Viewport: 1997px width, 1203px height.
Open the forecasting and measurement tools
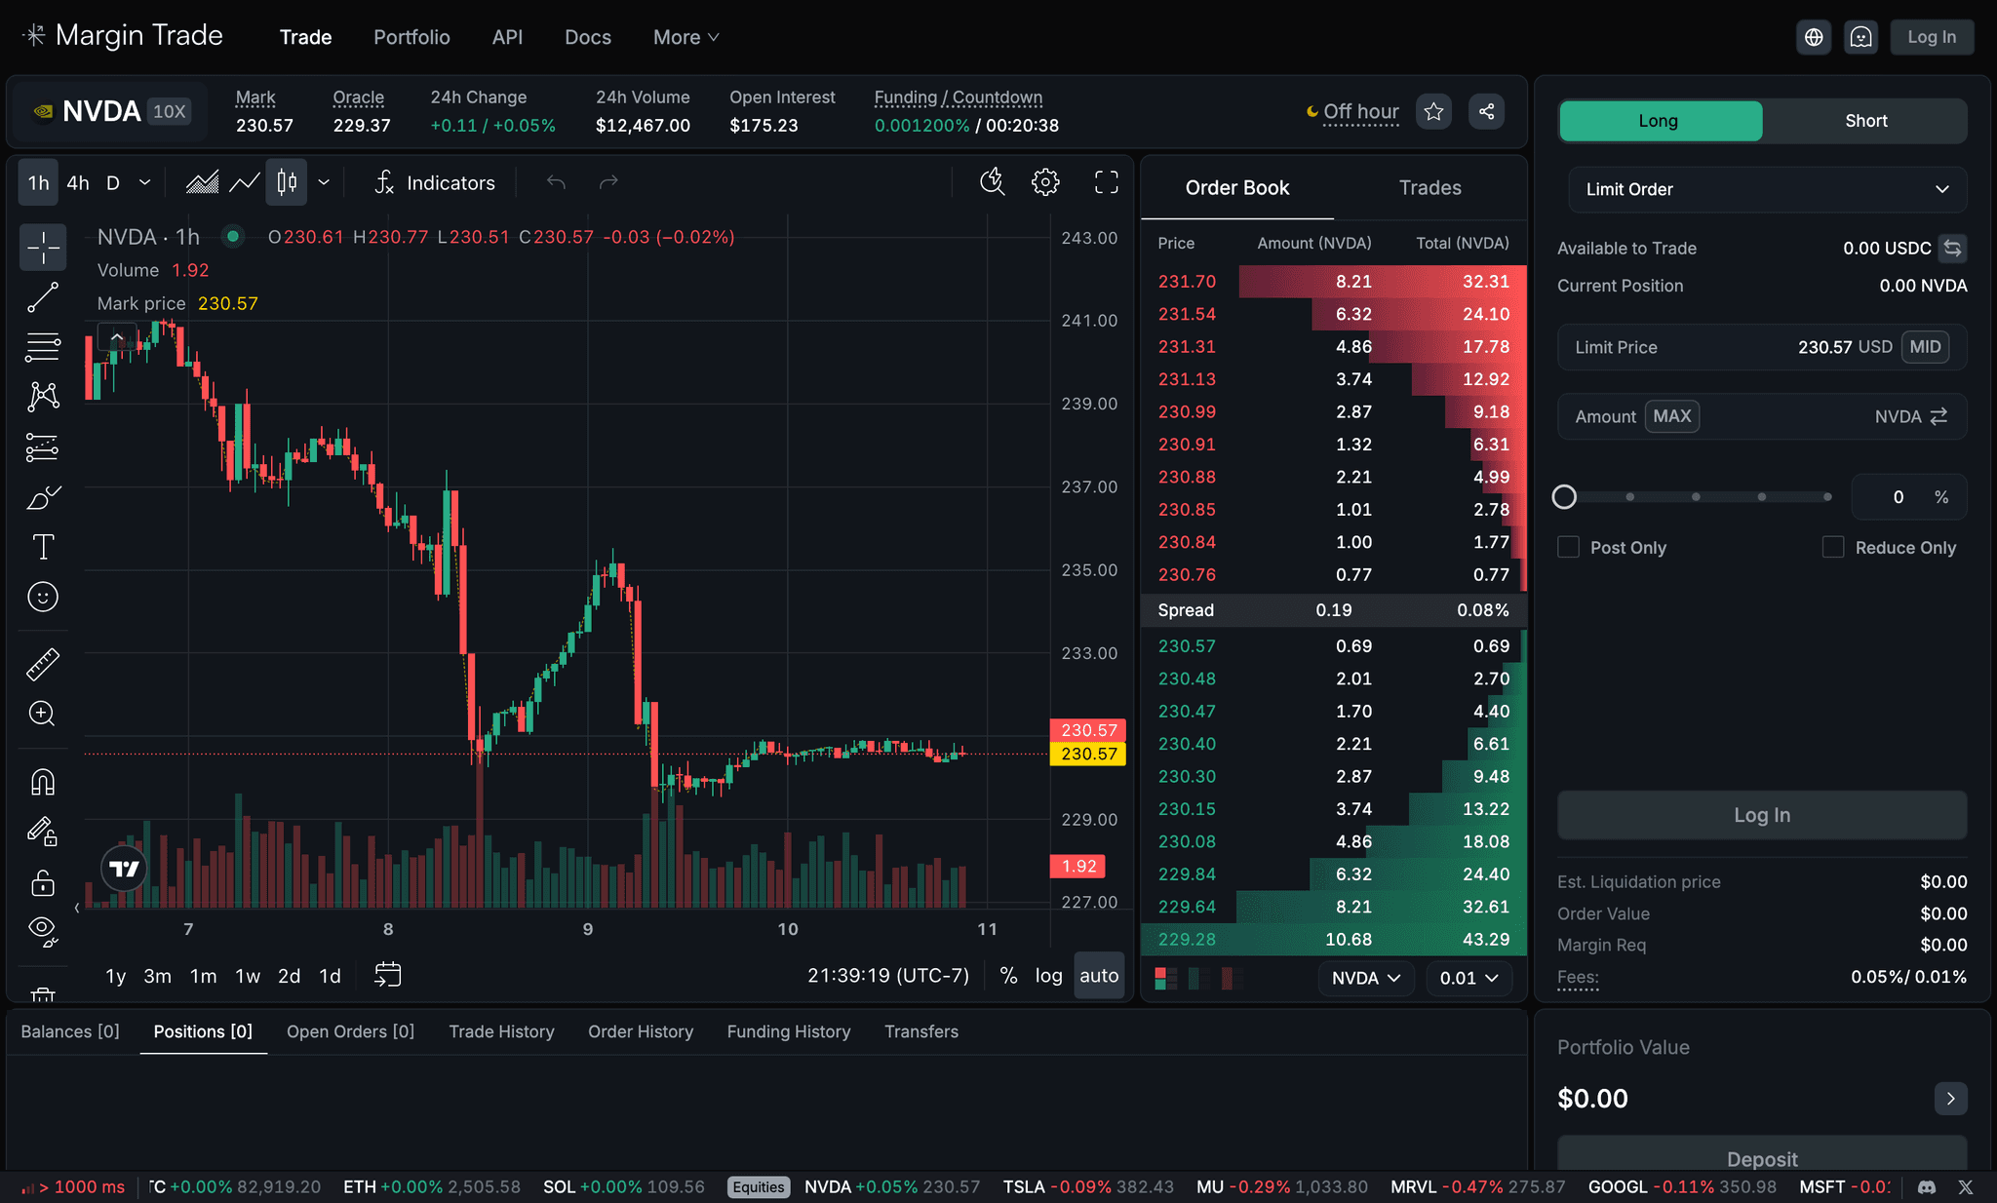coord(43,447)
